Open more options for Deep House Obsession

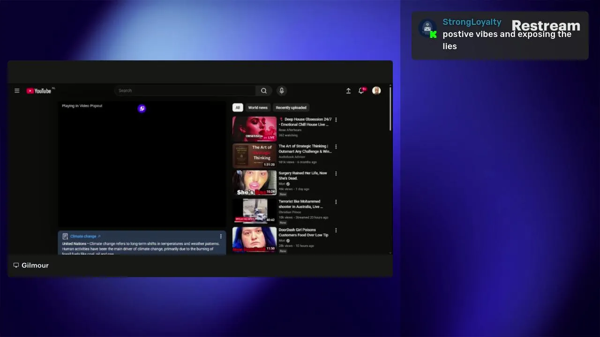click(336, 120)
